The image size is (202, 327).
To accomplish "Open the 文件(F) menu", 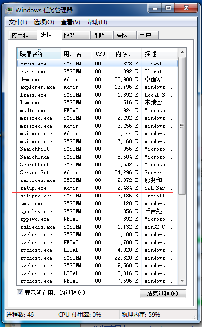I will [18, 22].
